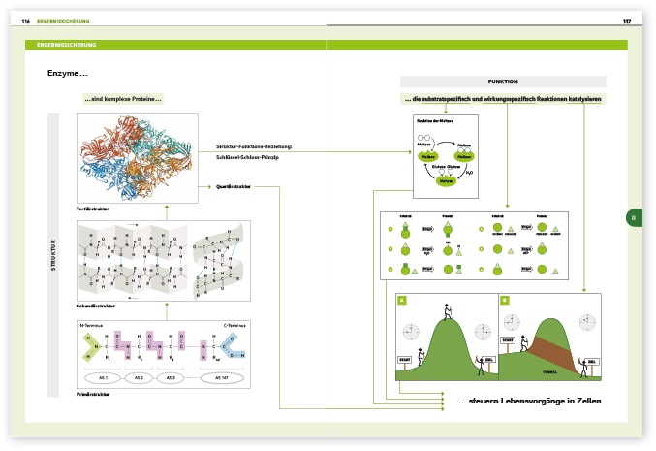Click the FUNKTION header box
This screenshot has height=451, width=656.
503,81
